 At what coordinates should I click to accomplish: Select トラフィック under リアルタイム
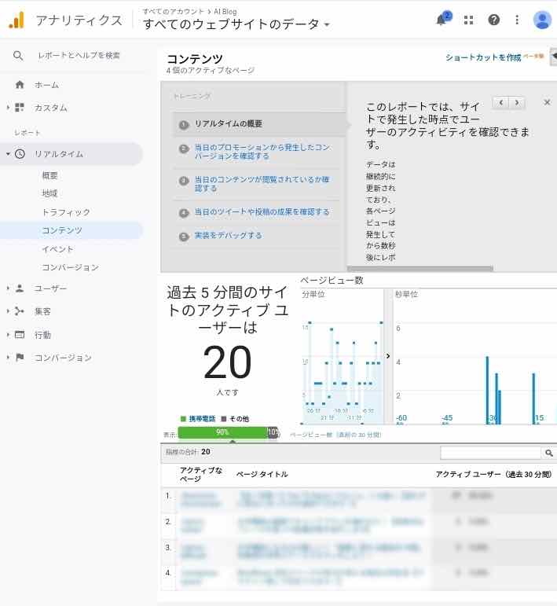(x=66, y=212)
